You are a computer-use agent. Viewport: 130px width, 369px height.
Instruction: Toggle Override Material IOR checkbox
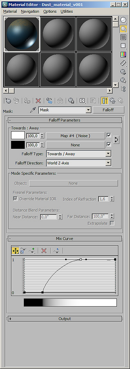(15, 199)
